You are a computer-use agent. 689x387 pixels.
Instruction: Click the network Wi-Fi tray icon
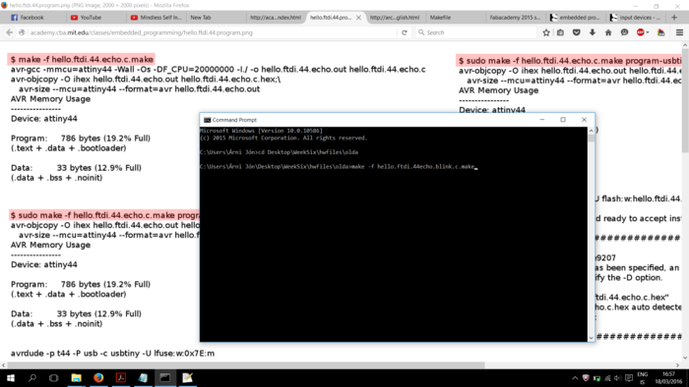[x=607, y=378]
